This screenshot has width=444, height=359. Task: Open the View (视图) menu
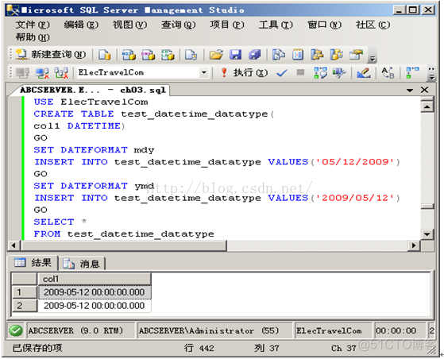coord(129,25)
